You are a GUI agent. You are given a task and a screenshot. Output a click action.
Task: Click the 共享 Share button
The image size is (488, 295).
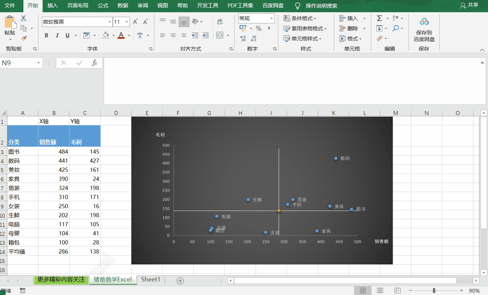469,5
